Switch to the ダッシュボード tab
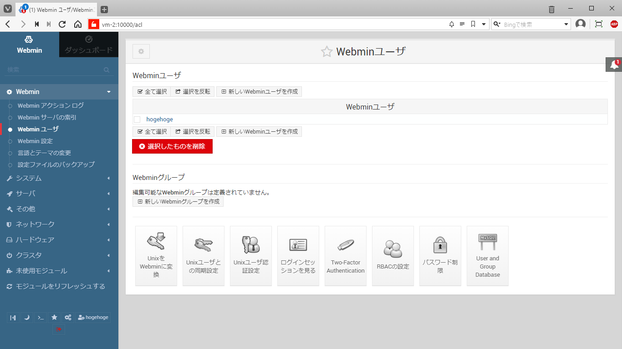Viewport: 622px width, 349px height. (89, 45)
